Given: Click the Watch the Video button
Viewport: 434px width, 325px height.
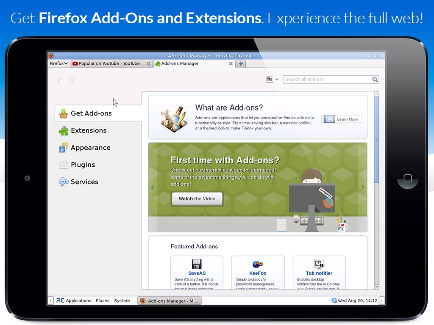Looking at the screenshot, I should pos(197,199).
